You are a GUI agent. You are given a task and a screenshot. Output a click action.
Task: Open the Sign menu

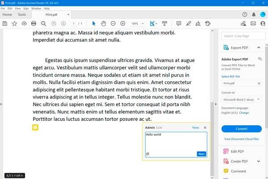pyautogui.click(x=26, y=9)
